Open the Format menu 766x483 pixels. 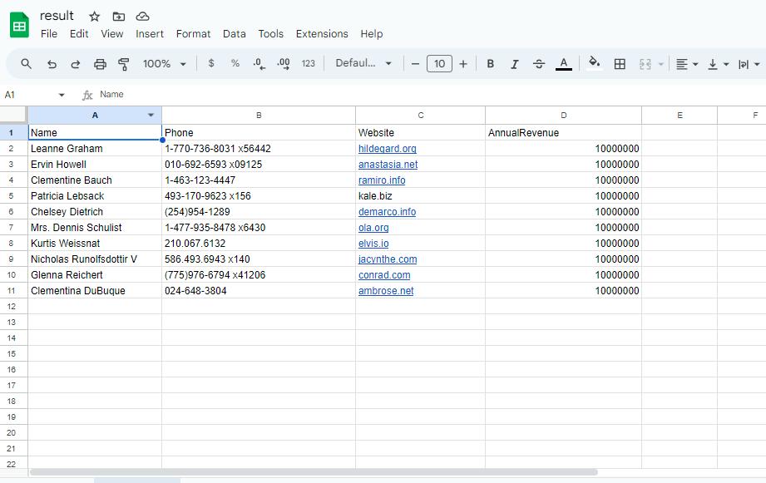tap(193, 34)
